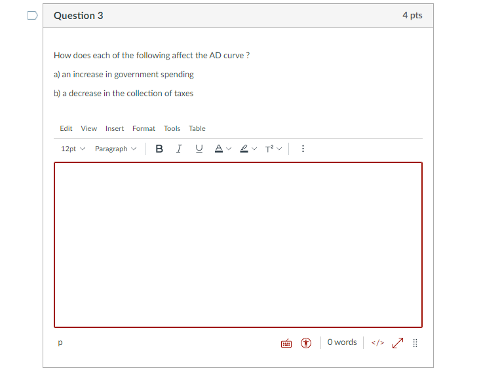The image size is (481, 381).
Task: Open the Insert menu
Action: pos(115,128)
